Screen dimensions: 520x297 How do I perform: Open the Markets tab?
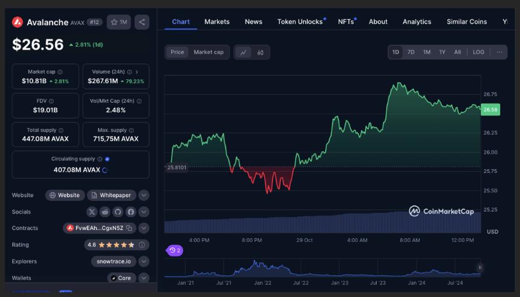coord(217,22)
